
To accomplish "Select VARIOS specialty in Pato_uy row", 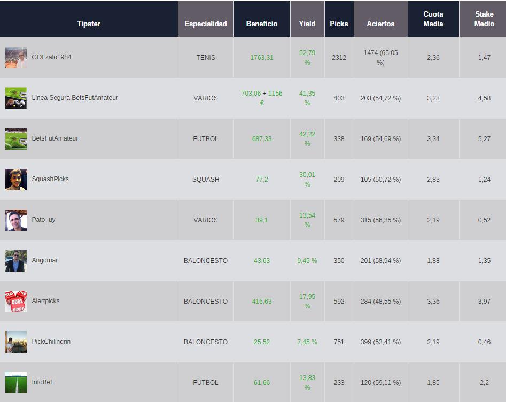I will point(206,220).
